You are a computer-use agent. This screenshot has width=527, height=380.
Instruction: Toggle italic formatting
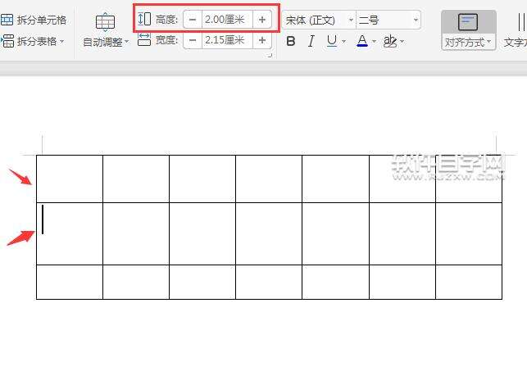click(x=311, y=41)
